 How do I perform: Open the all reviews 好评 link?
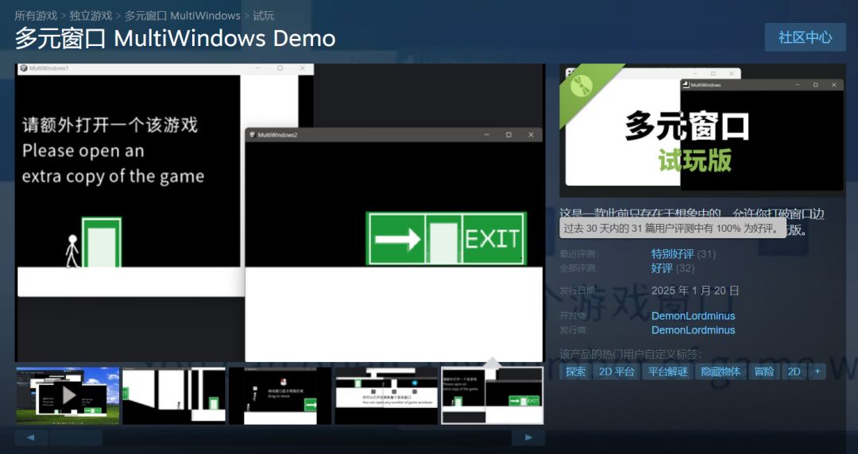point(662,268)
